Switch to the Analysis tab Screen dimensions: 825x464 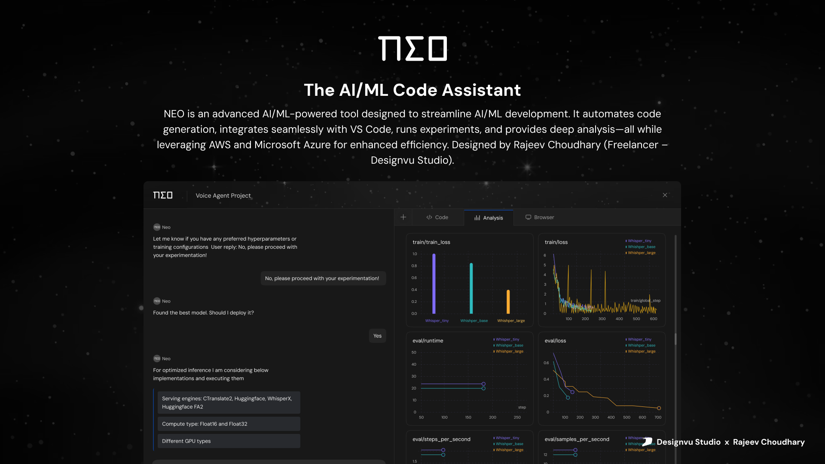point(489,218)
